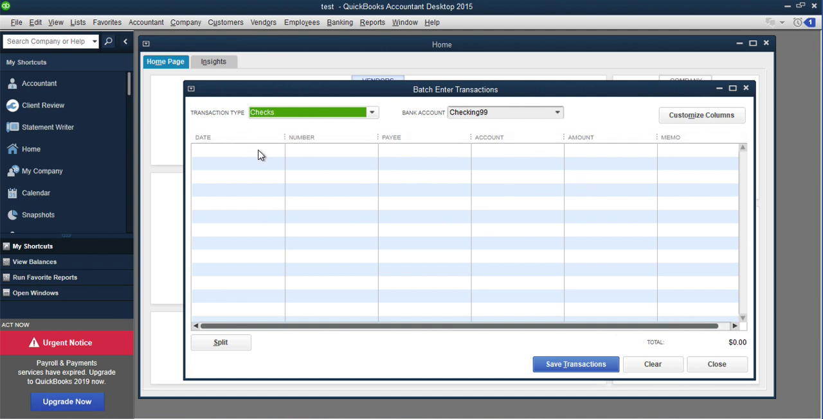823x419 pixels.
Task: Select Open Windows panel section
Action: point(67,293)
